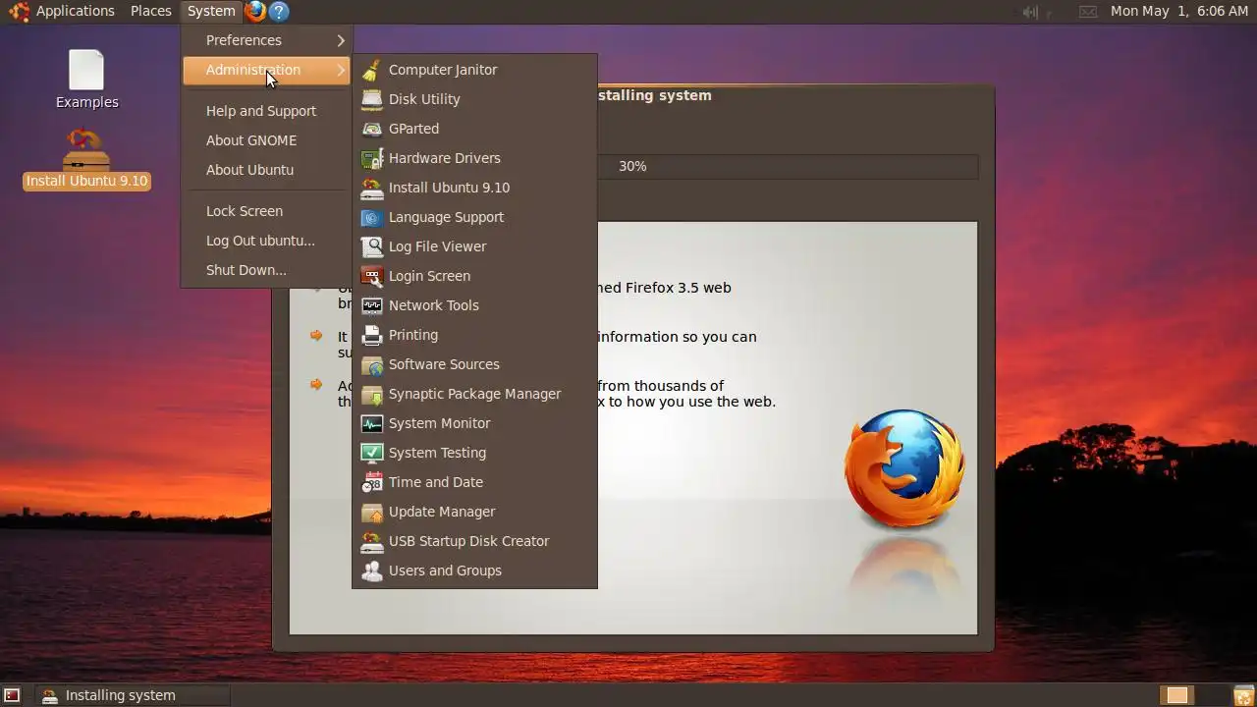1257x707 pixels.
Task: Open USB Startup Disk Creator
Action: click(474, 541)
